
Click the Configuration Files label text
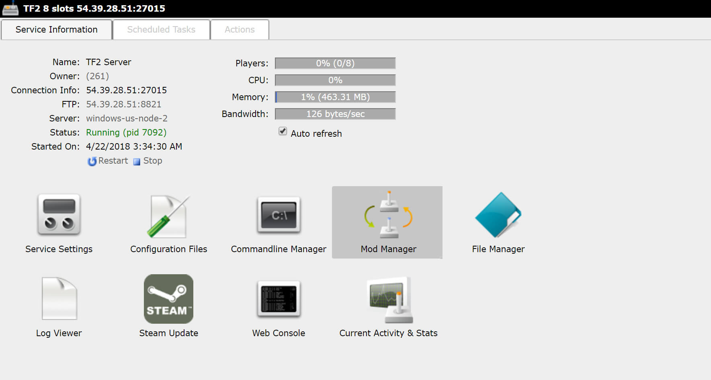[169, 249]
